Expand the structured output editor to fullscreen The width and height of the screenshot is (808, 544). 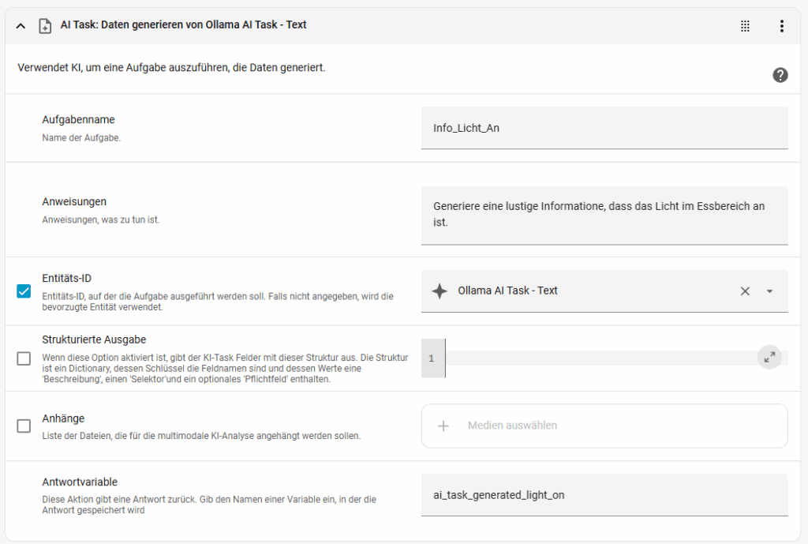tap(769, 357)
